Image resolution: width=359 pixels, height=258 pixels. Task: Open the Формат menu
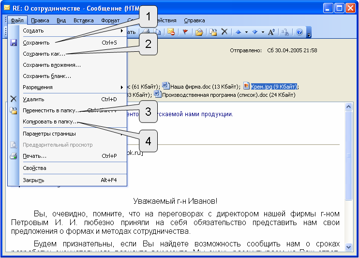click(x=110, y=20)
